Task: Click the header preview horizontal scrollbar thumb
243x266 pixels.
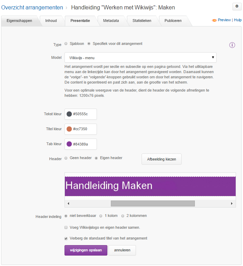Action: [x=153, y=203]
